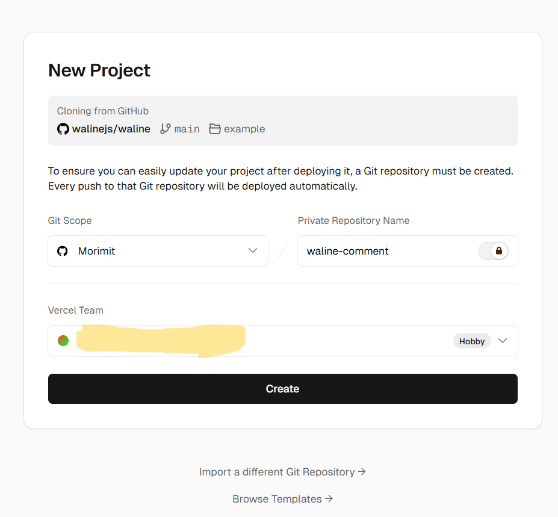558x517 pixels.
Task: Open Import a different Git Repository link
Action: click(277, 472)
